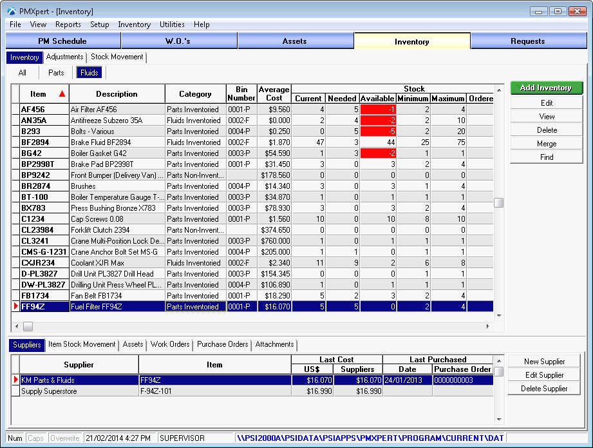Click the Edit inventory button
This screenshot has height=448, width=593.
546,102
